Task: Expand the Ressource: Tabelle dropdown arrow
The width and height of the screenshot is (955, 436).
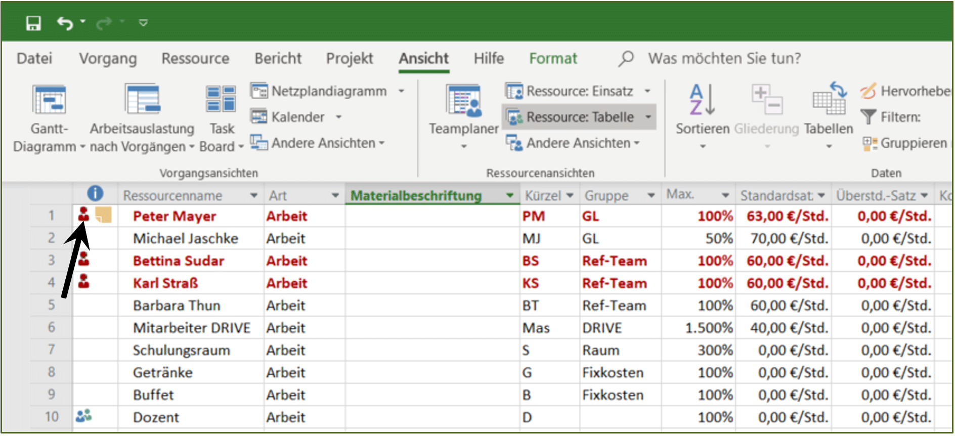Action: click(648, 117)
